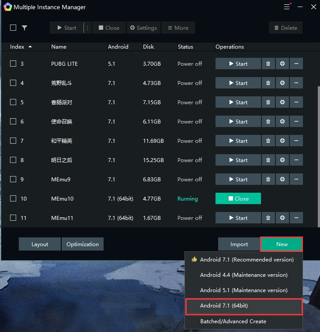This screenshot has height=332, width=320.
Task: Click the filter funnel icon
Action: pos(24,28)
